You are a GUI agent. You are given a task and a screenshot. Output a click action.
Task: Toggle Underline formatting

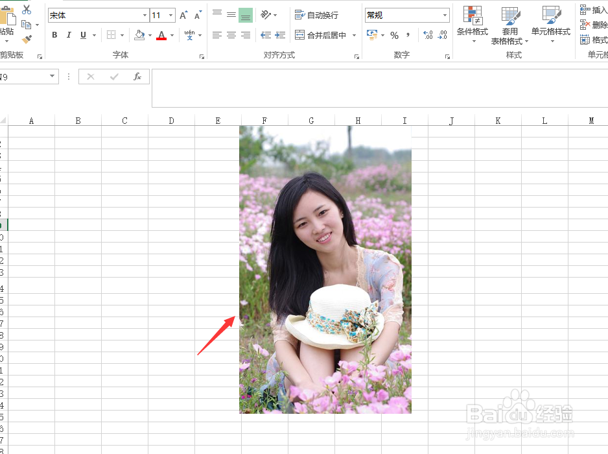83,35
